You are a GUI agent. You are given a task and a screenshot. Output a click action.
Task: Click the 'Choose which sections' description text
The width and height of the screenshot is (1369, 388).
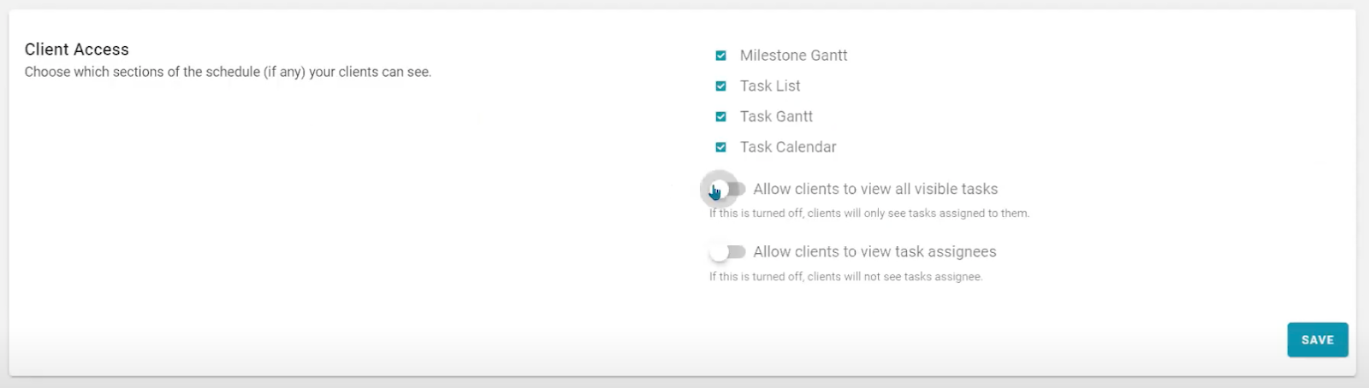228,73
